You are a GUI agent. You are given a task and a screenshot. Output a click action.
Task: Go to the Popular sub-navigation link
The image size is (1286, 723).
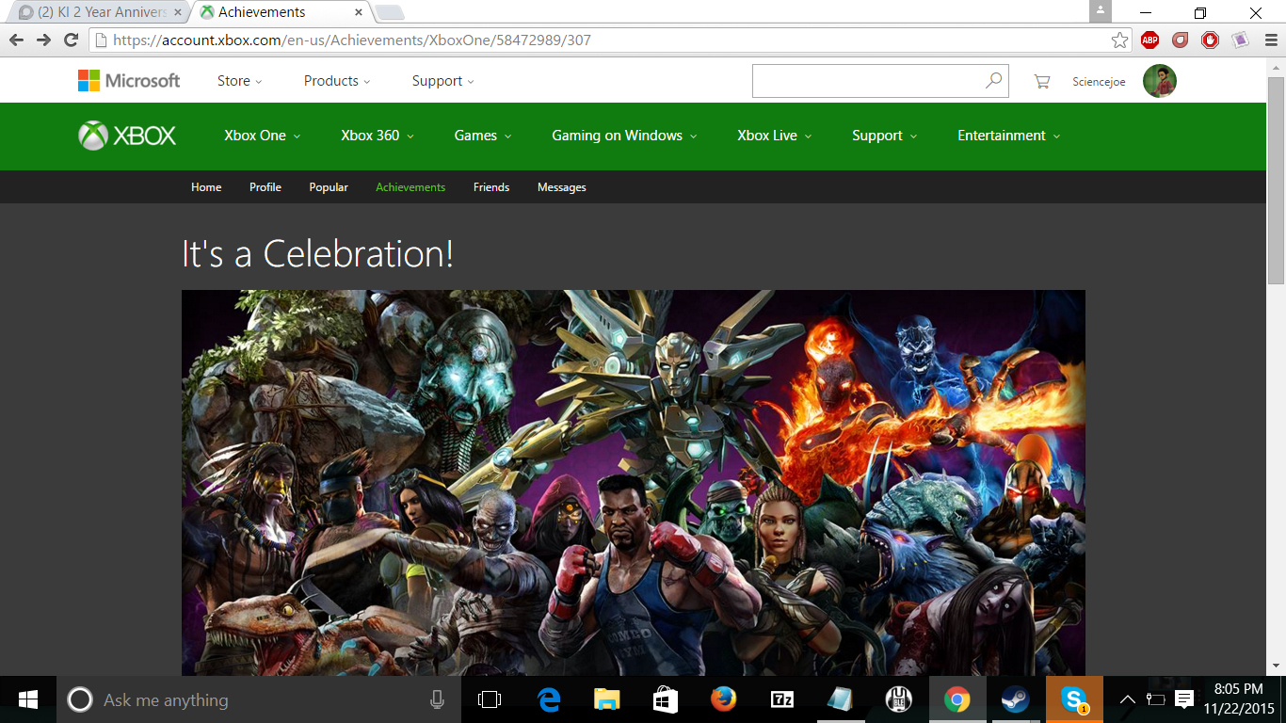pyautogui.click(x=329, y=187)
